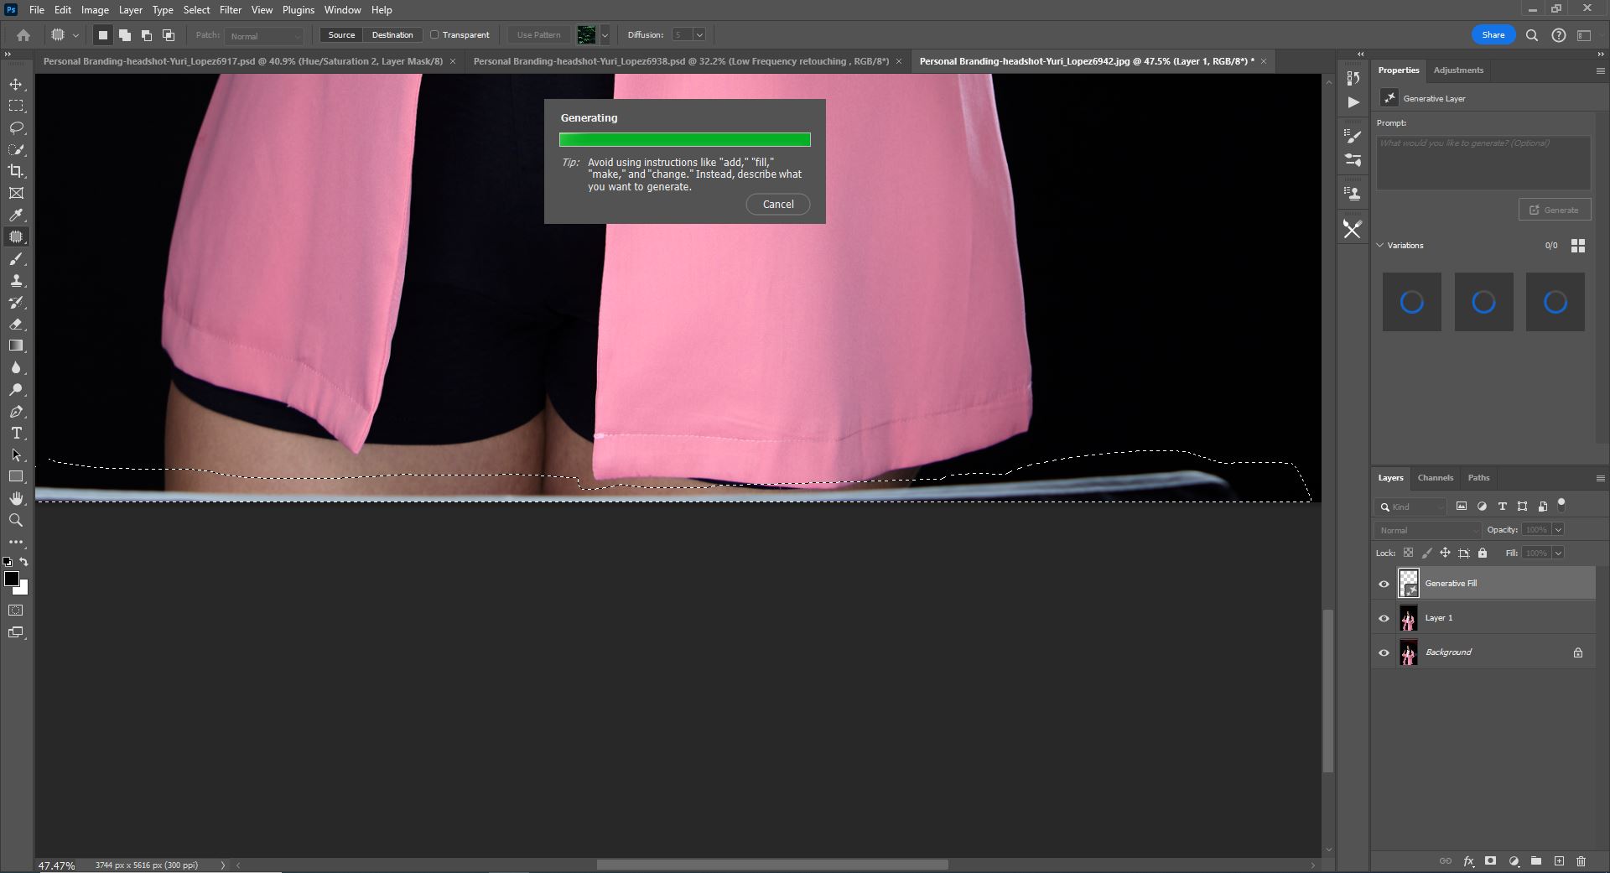
Task: Toggle Transparent option in the options bar
Action: click(x=436, y=34)
